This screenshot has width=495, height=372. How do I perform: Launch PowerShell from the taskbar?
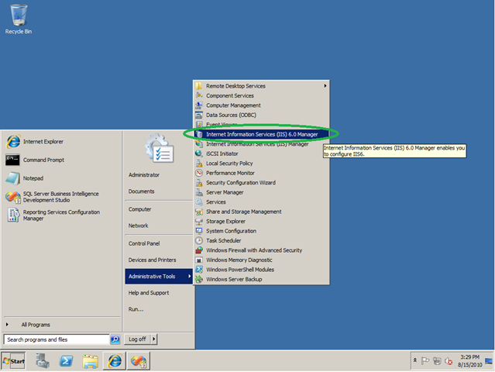click(x=66, y=361)
